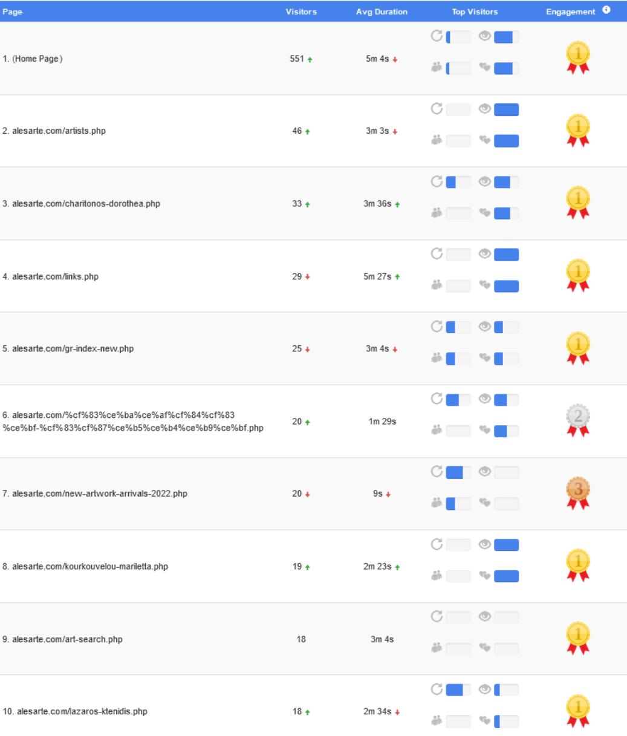Click the gold medal for links.php row
The height and width of the screenshot is (736, 627).
click(578, 276)
